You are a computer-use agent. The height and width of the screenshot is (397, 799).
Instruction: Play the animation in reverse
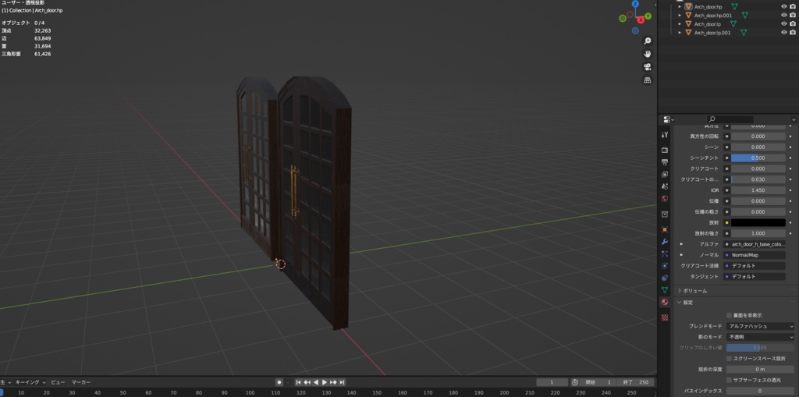click(316, 382)
